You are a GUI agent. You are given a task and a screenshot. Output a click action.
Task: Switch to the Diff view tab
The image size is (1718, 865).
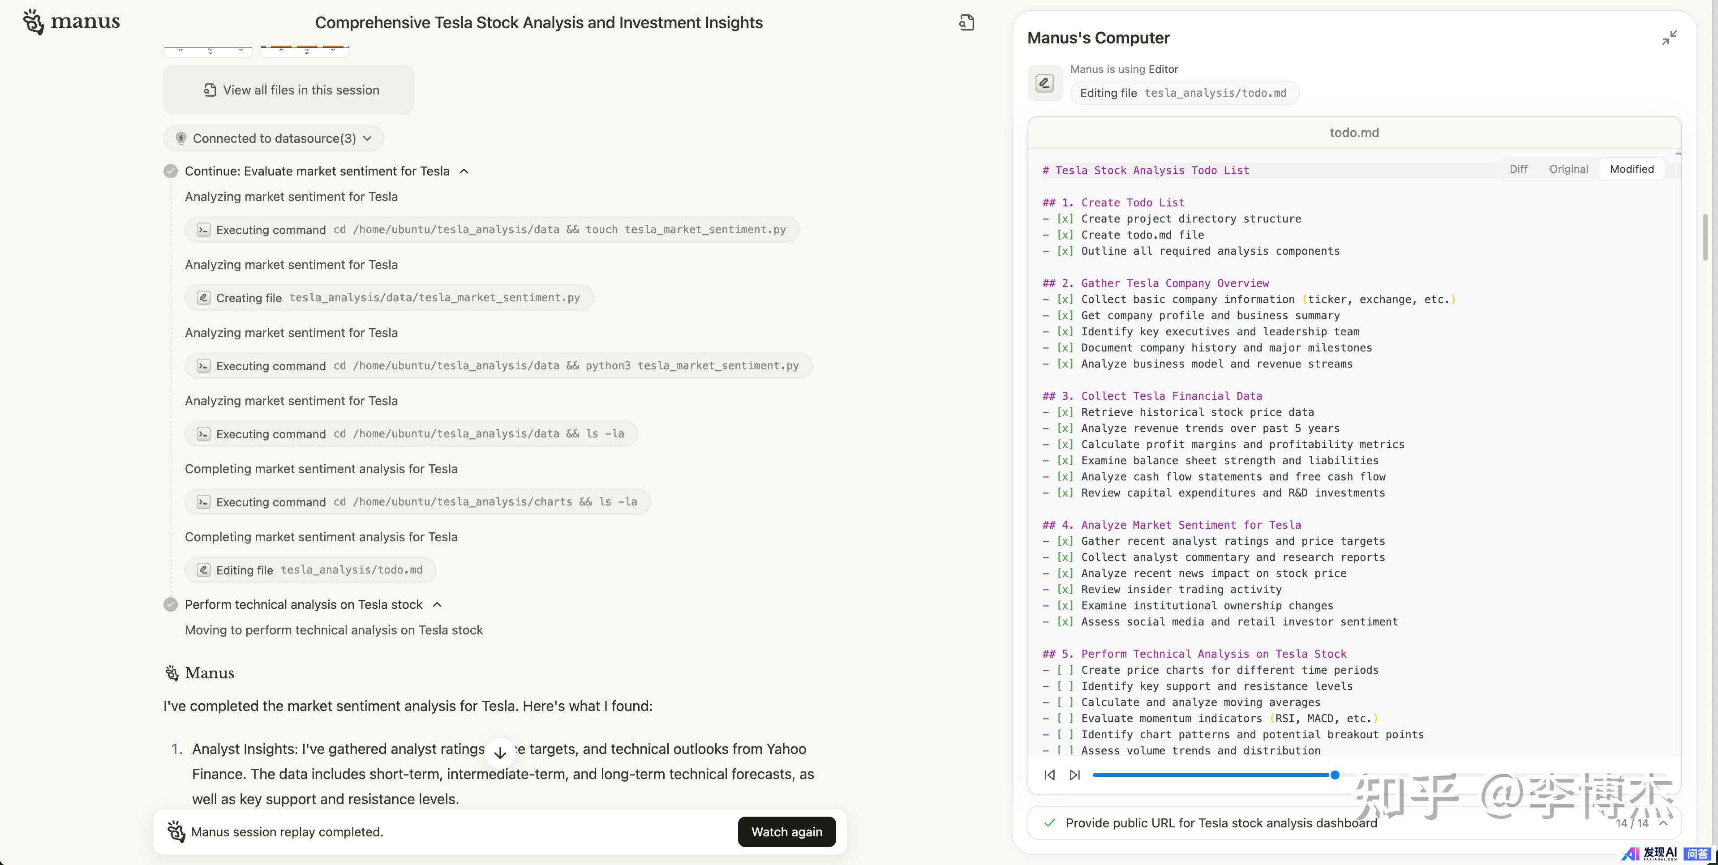coord(1518,169)
